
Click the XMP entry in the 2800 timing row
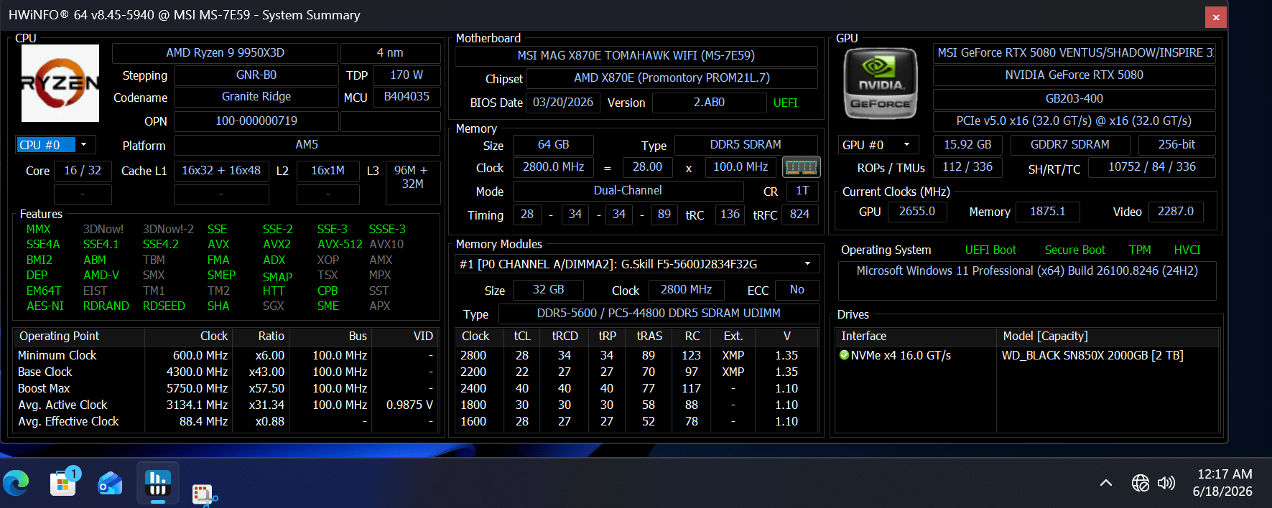[733, 356]
